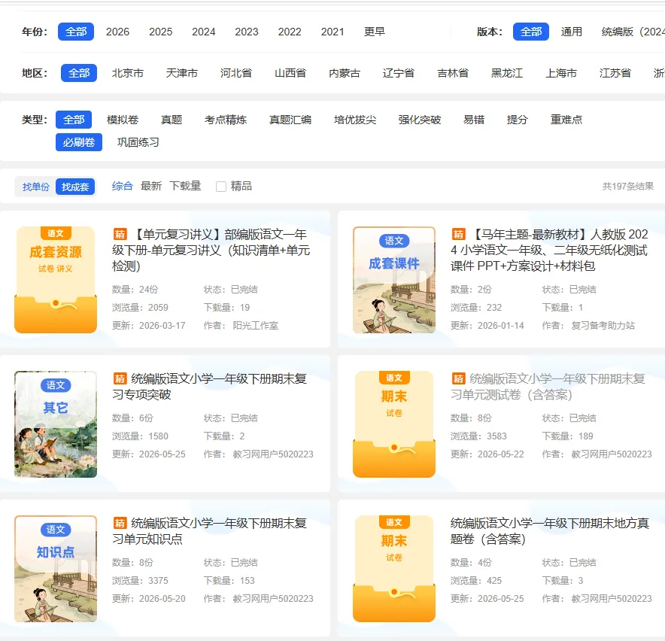The width and height of the screenshot is (665, 641).
Task: Click 全部 in the 版本 row
Action: [x=531, y=32]
